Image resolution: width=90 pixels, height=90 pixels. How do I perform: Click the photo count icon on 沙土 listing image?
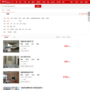point(5,67)
